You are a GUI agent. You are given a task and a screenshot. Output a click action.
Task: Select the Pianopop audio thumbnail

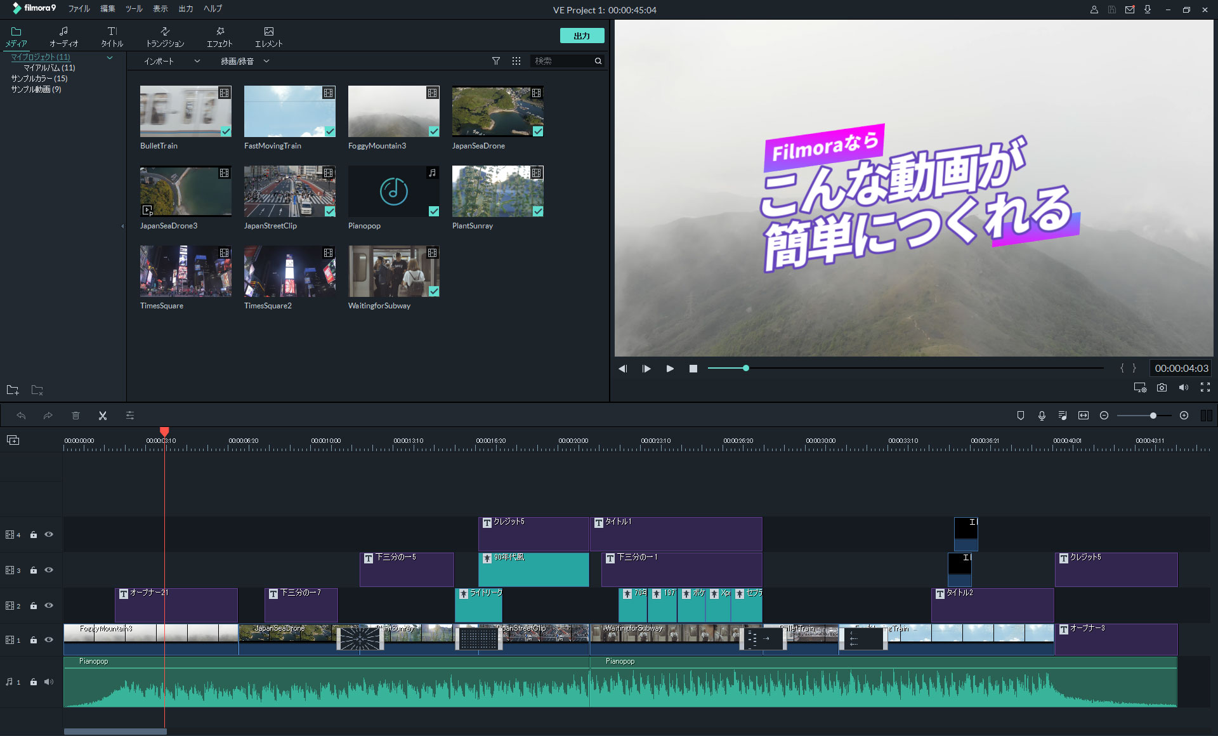(393, 191)
